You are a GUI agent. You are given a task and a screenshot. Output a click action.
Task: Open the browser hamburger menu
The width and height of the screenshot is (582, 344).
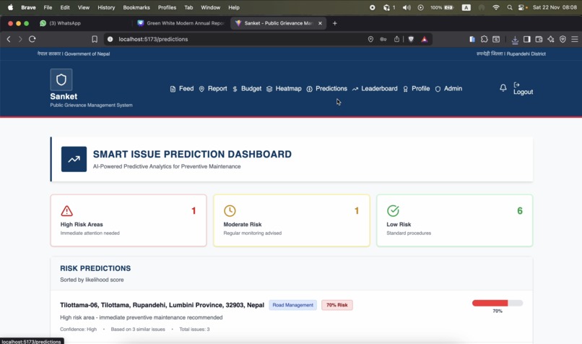pos(575,39)
